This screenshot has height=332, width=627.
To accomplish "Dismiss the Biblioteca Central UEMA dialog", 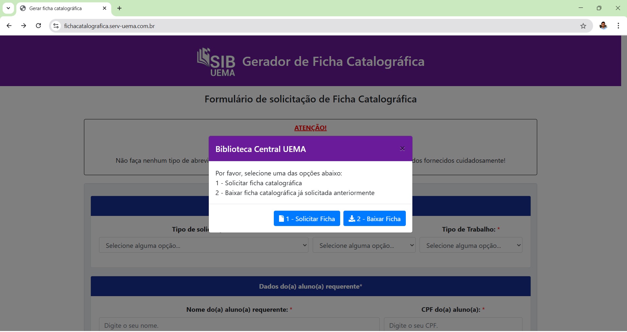I will point(402,149).
